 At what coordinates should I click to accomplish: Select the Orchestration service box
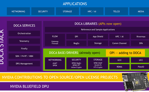[x=24, y=33]
